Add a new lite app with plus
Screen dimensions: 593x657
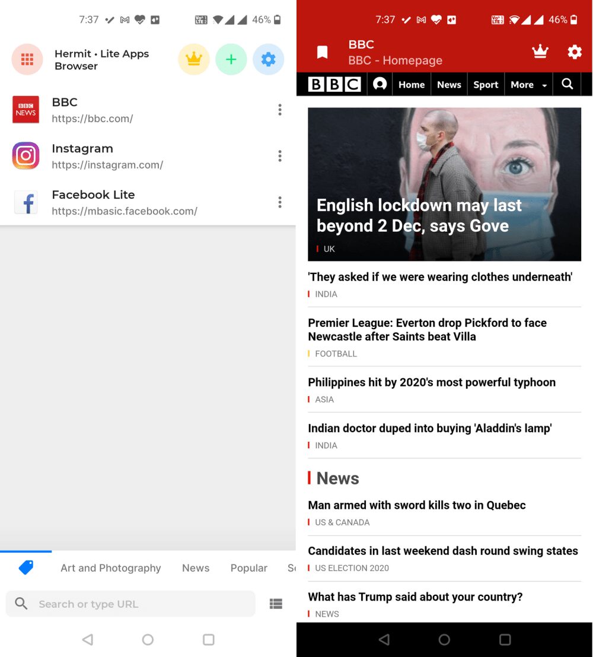click(x=231, y=59)
